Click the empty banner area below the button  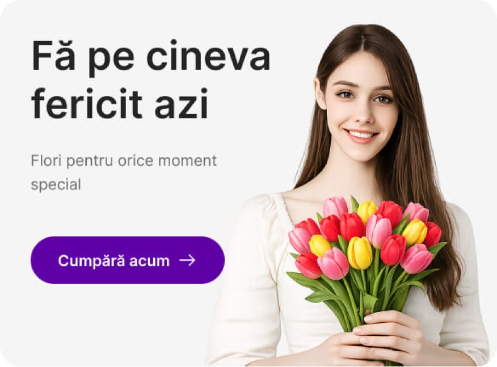click(x=111, y=323)
